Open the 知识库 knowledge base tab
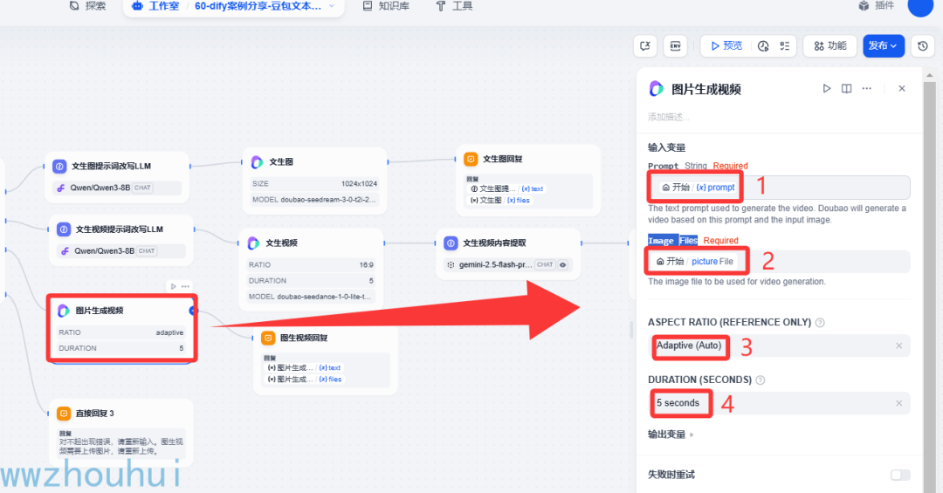The height and width of the screenshot is (493, 943). point(386,6)
